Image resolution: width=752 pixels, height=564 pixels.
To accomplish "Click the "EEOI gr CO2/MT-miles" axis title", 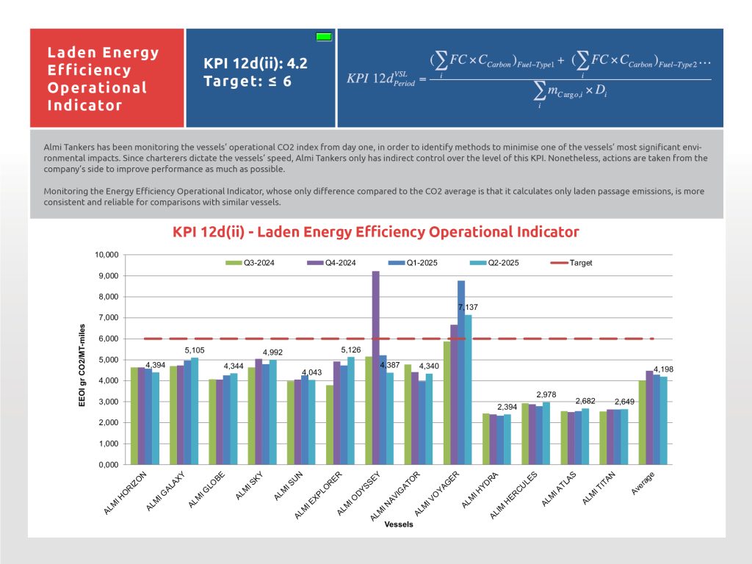I will [82, 366].
